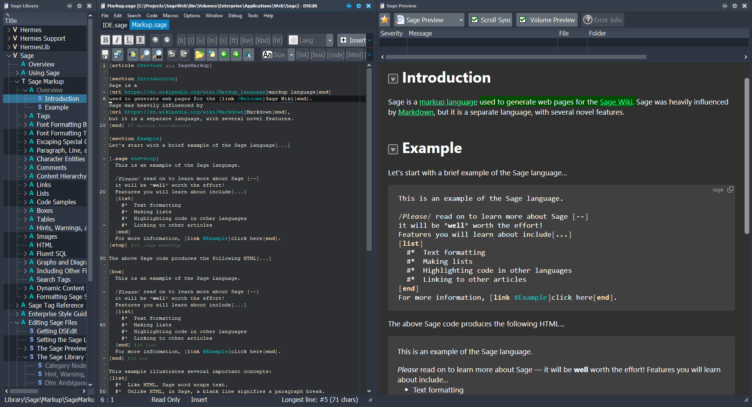Select the Getting DSEdit tree item
Screen dimensions: 752x407
pos(57,331)
